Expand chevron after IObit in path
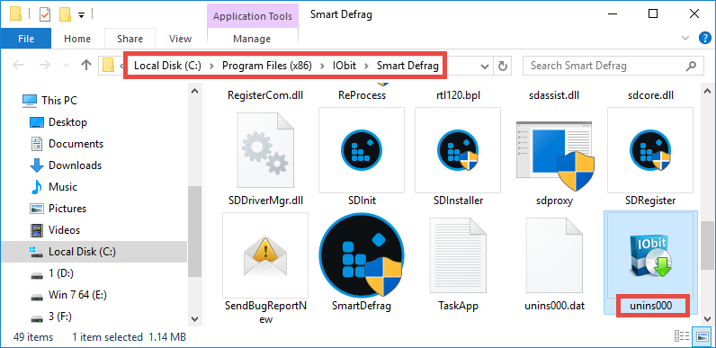The width and height of the screenshot is (716, 348). tap(367, 67)
